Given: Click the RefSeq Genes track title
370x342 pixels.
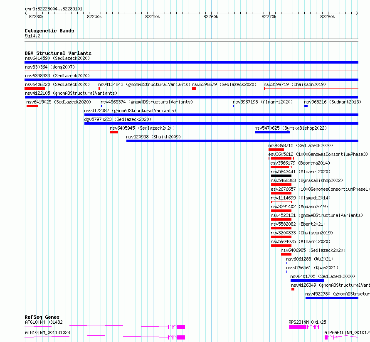Looking at the screenshot, I should pyautogui.click(x=42, y=317).
